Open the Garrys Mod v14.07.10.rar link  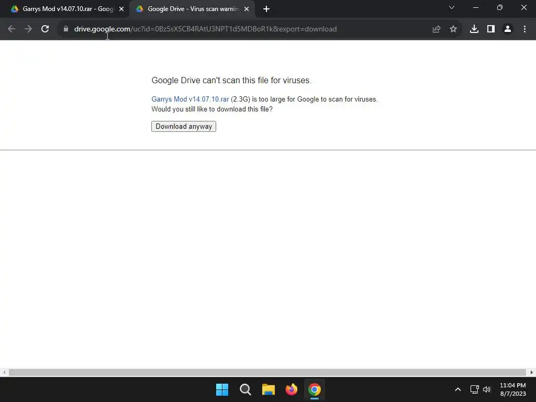[190, 99]
